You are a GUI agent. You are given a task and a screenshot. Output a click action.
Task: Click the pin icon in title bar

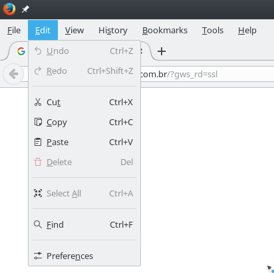(x=25, y=9)
